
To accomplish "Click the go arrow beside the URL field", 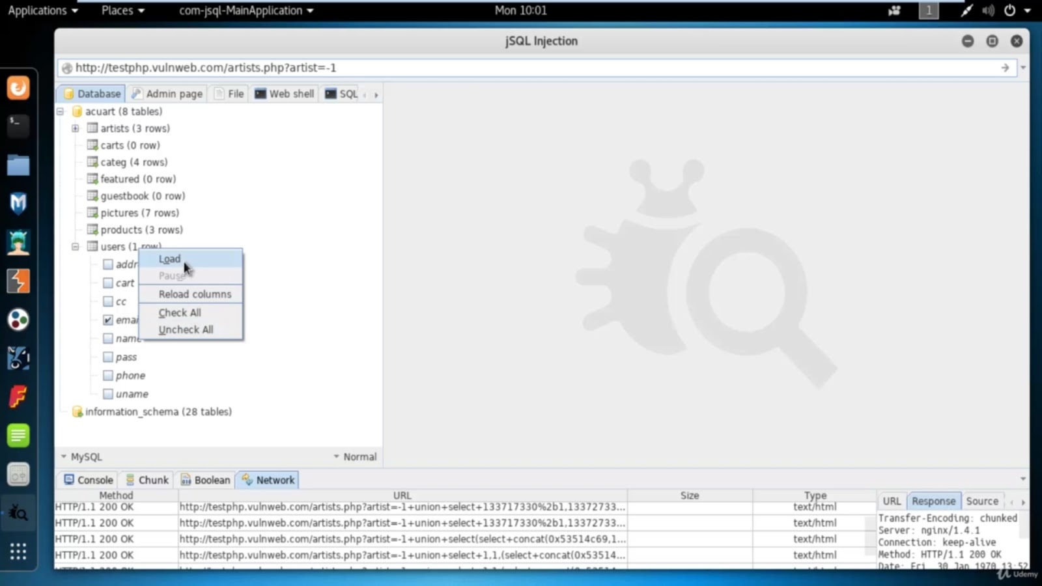I will coord(1004,67).
